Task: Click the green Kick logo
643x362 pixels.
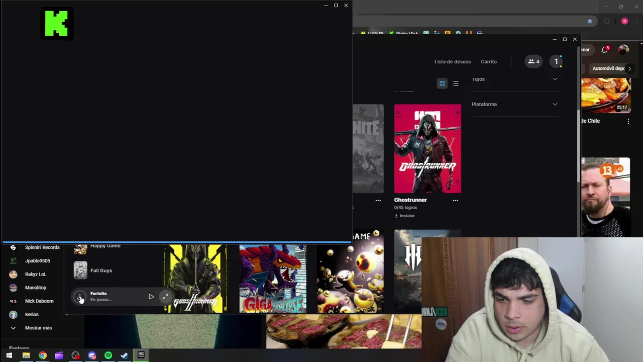Action: (57, 24)
